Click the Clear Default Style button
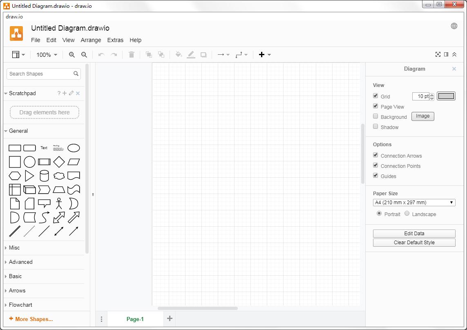This screenshot has height=330, width=467. pyautogui.click(x=414, y=243)
